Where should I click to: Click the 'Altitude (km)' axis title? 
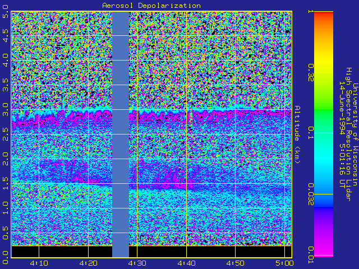click(x=297, y=134)
